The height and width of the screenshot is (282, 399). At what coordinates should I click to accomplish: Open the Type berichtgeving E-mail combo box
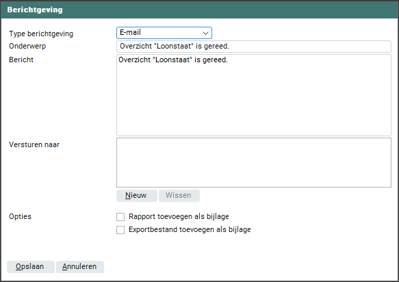point(164,33)
